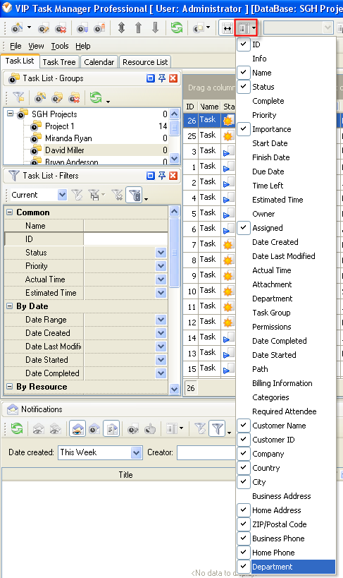
Task: Click the Delete Task toolbar icon
Action: (60, 28)
